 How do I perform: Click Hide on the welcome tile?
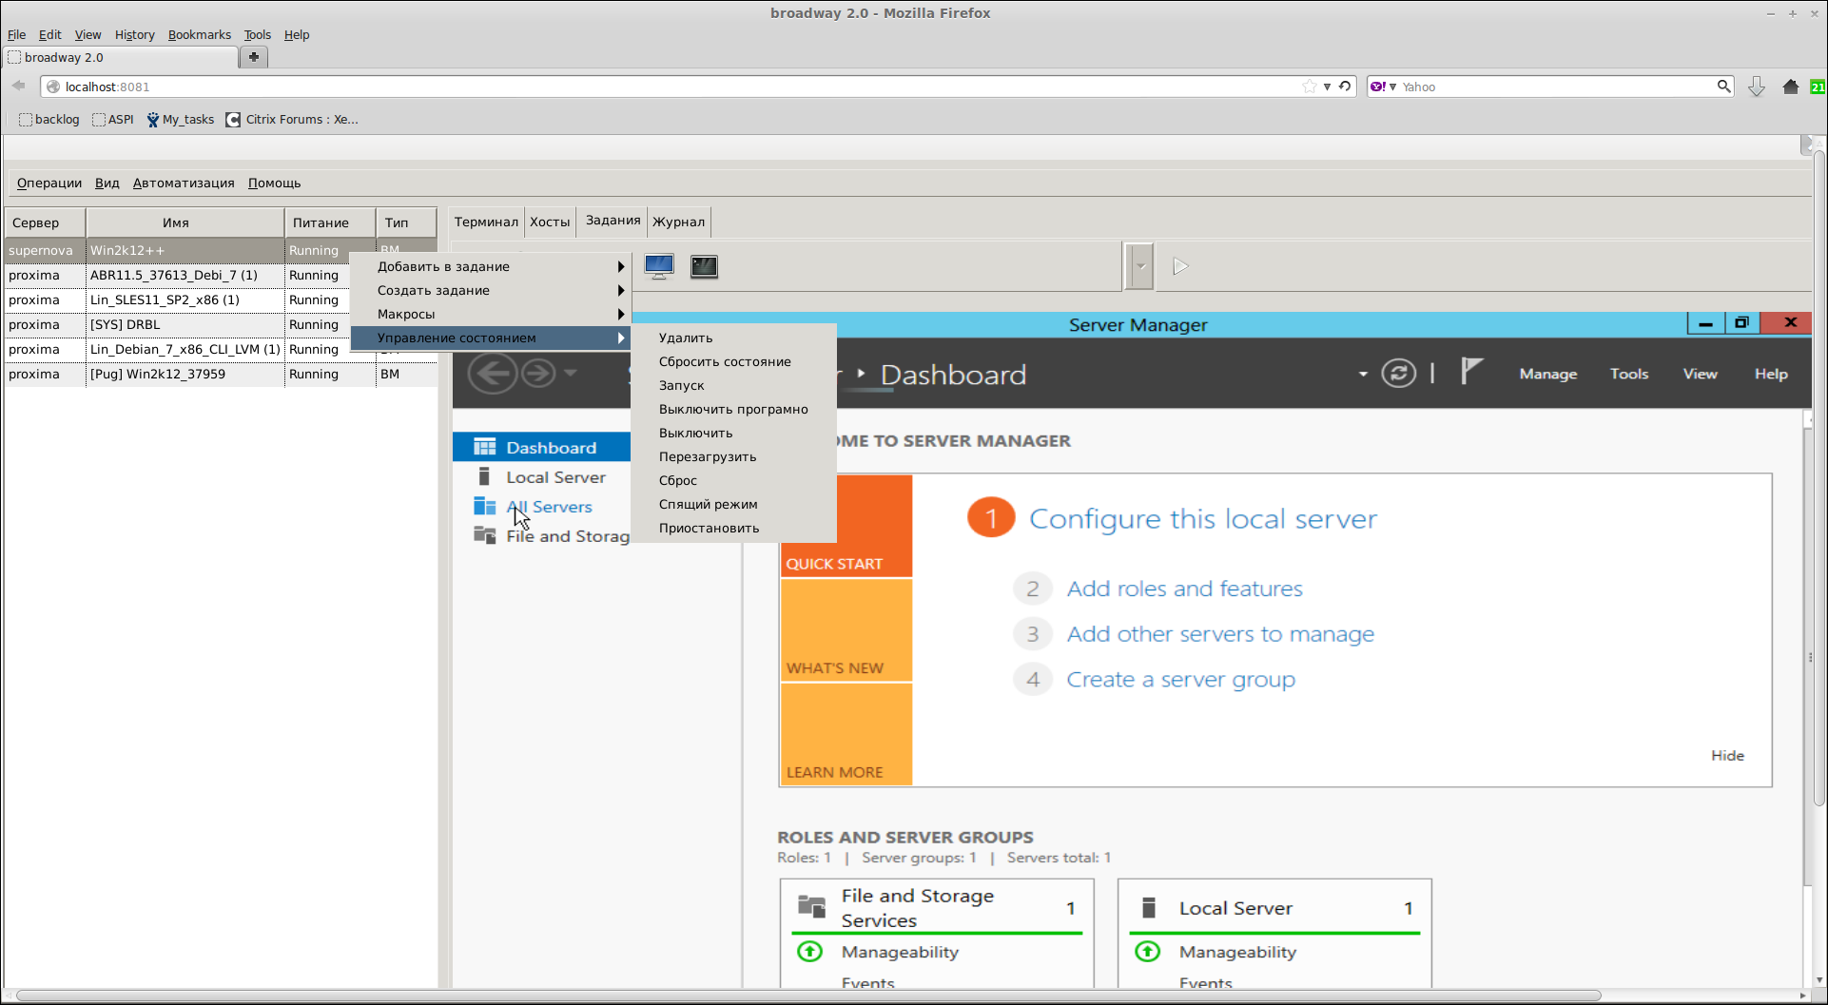click(x=1727, y=755)
